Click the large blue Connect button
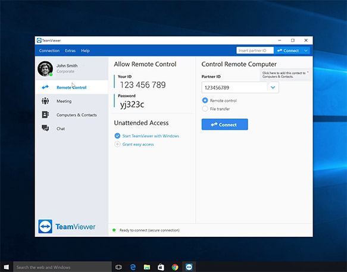The image size is (347, 272). pos(224,124)
